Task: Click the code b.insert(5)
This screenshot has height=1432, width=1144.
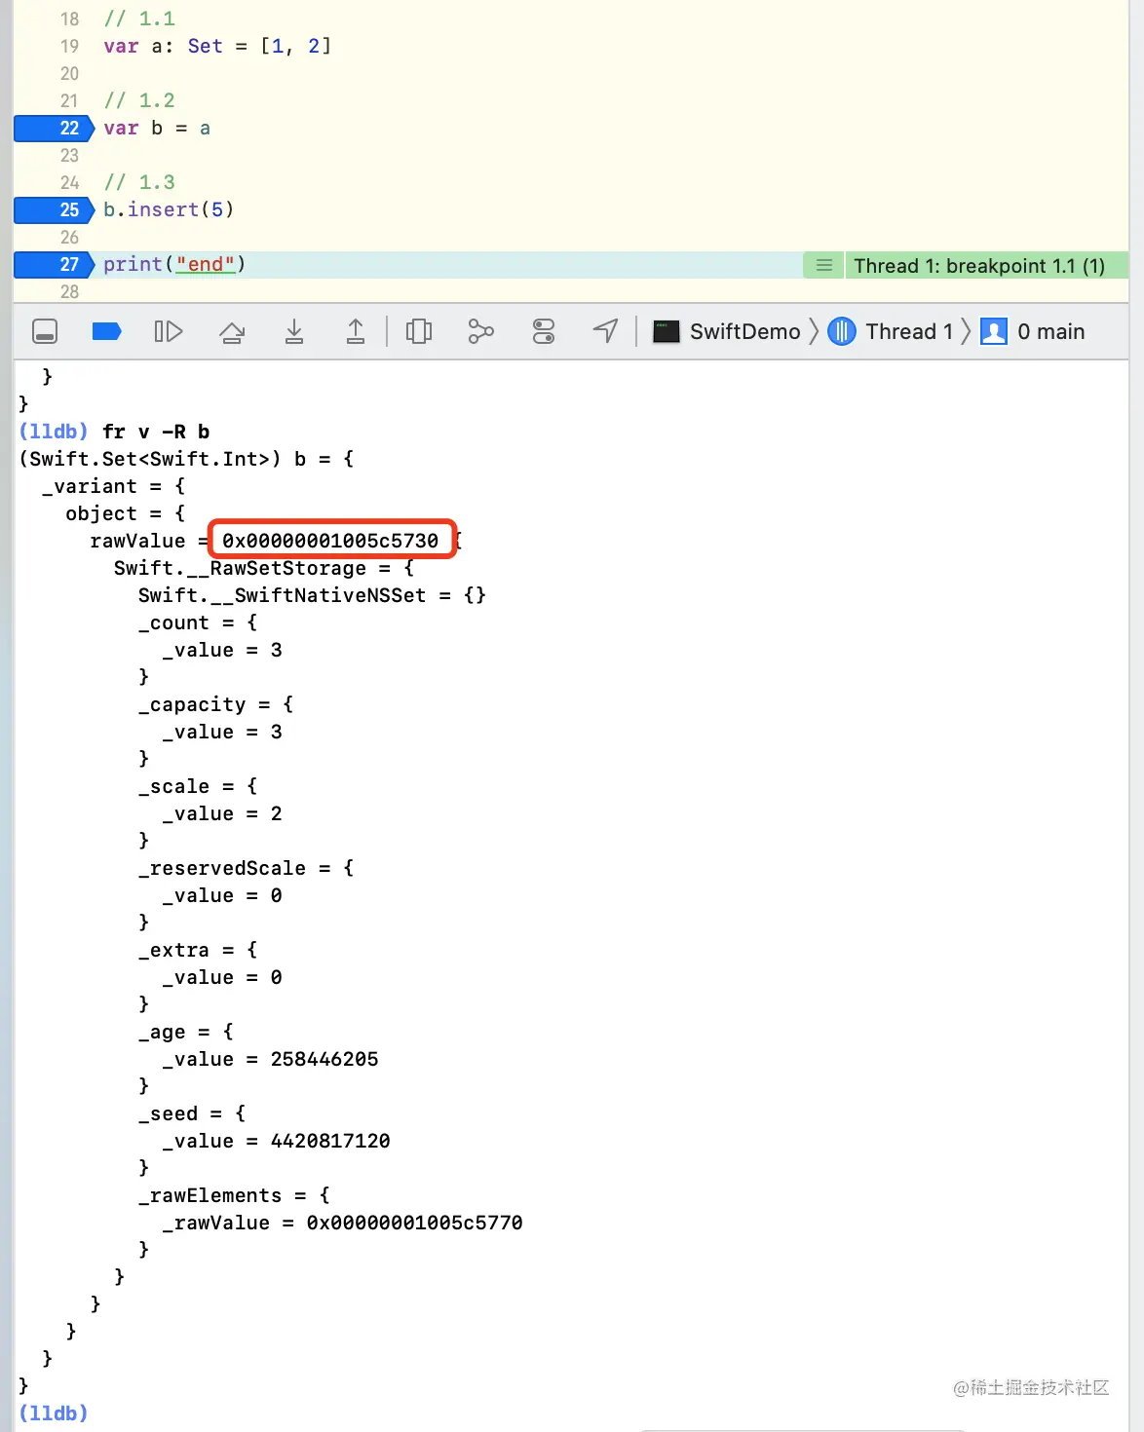Action: click(169, 210)
